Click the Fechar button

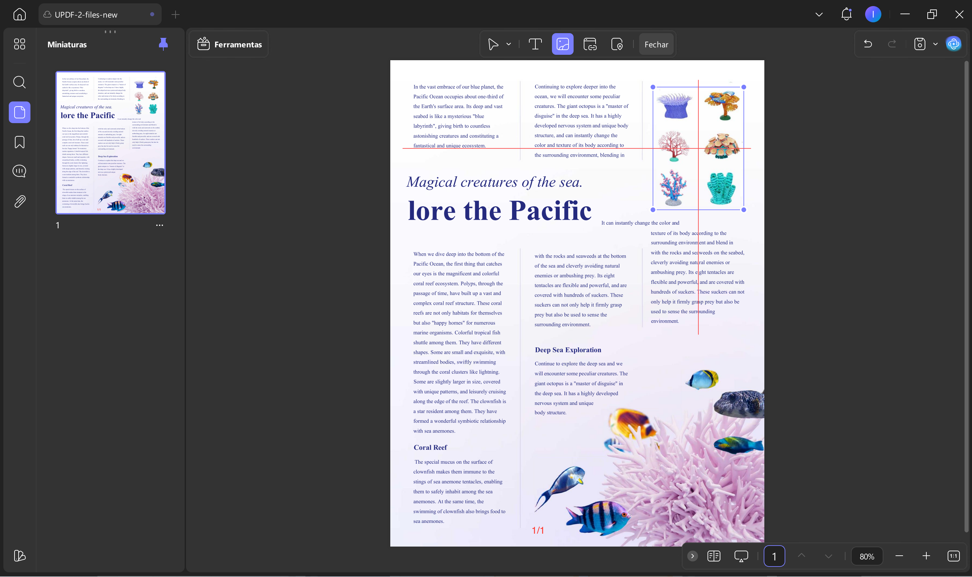coord(656,44)
